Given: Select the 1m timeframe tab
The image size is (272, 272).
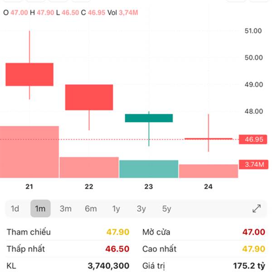Looking at the screenshot, I should pyautogui.click(x=40, y=209).
